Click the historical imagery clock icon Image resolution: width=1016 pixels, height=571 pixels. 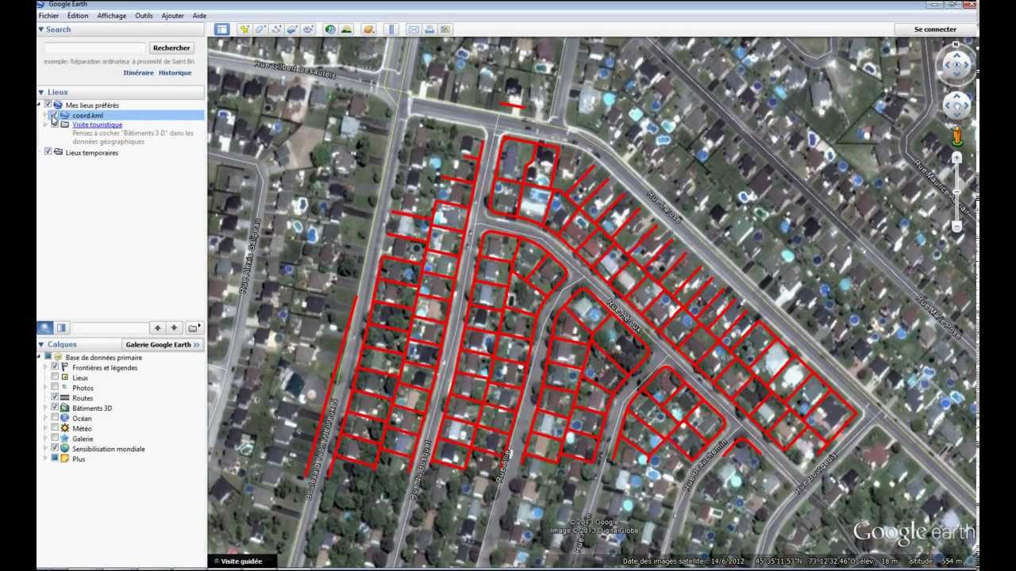point(330,29)
